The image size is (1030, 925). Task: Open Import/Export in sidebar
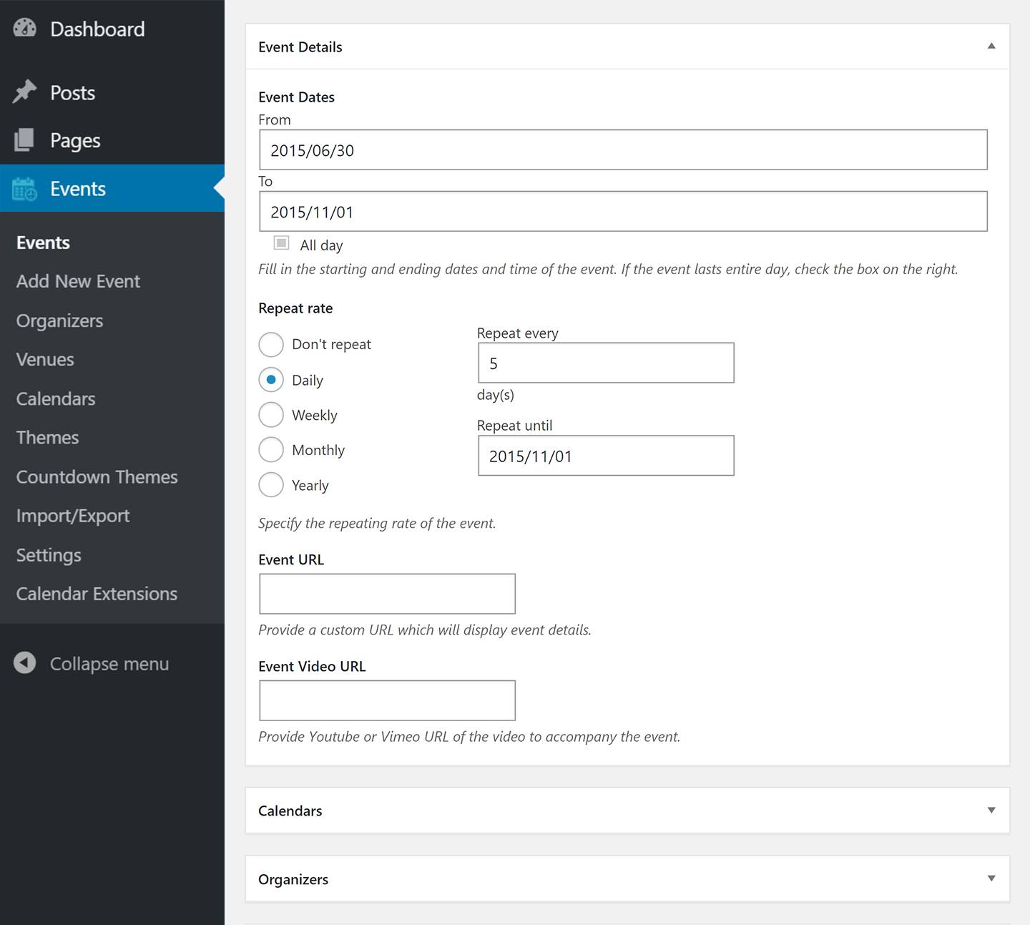(x=73, y=516)
